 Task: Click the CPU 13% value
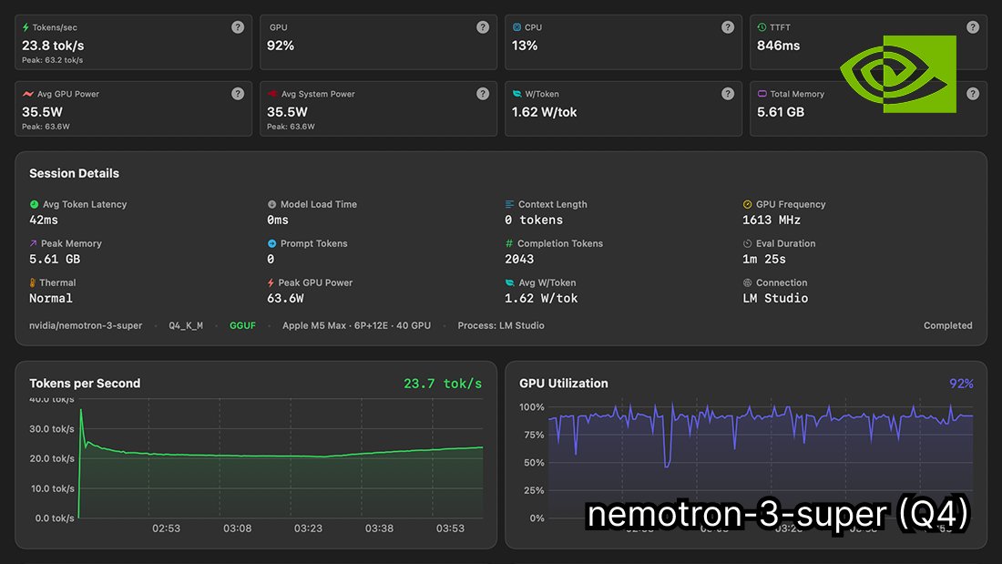point(525,46)
